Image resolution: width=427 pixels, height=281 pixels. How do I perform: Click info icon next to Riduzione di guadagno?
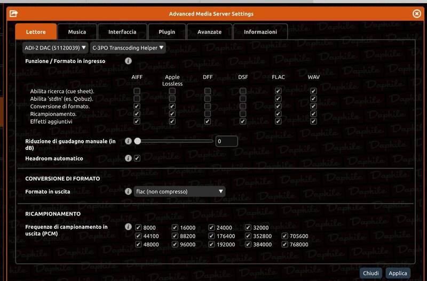pos(128,141)
